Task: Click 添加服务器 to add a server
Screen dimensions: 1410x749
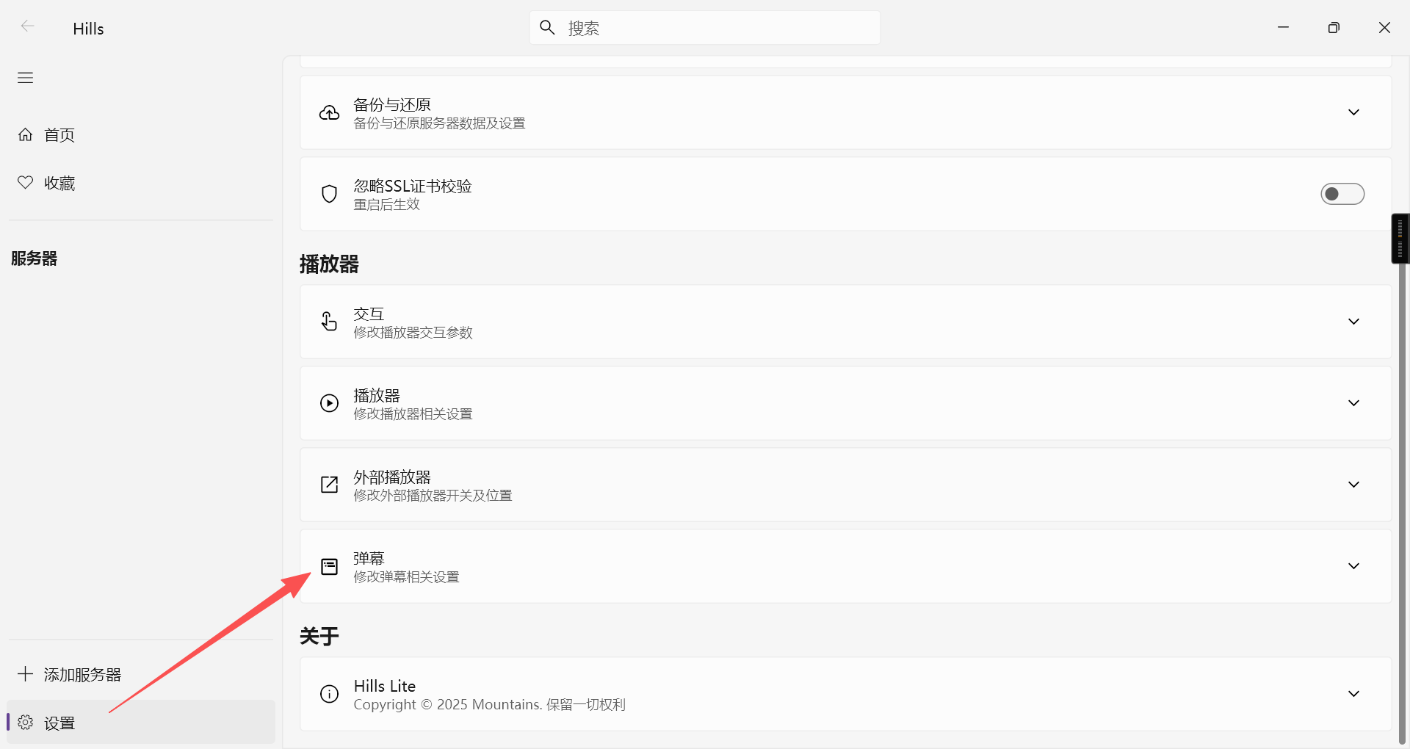Action: click(x=140, y=674)
